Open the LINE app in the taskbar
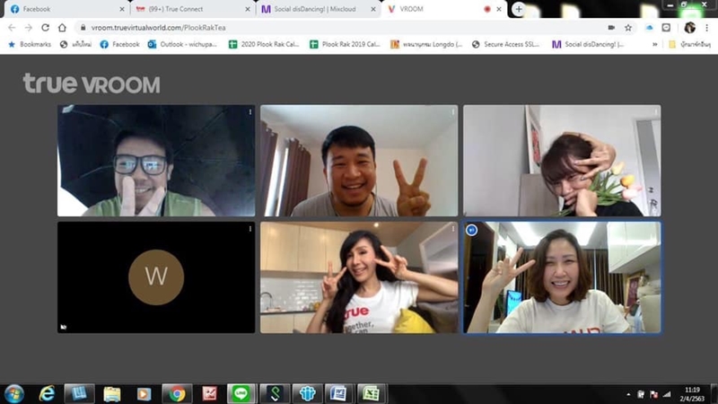Viewport: 718px width, 404px height. click(241, 393)
